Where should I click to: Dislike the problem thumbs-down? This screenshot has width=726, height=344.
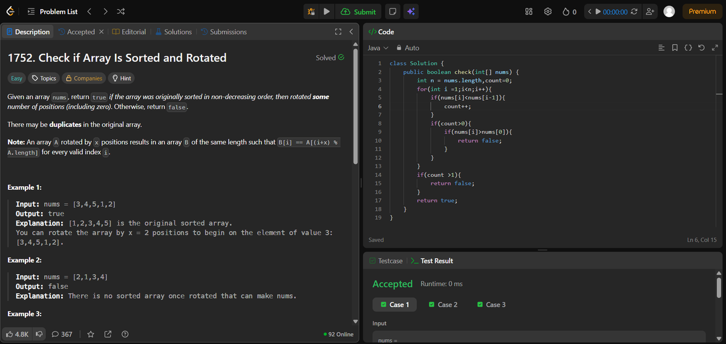pos(38,334)
